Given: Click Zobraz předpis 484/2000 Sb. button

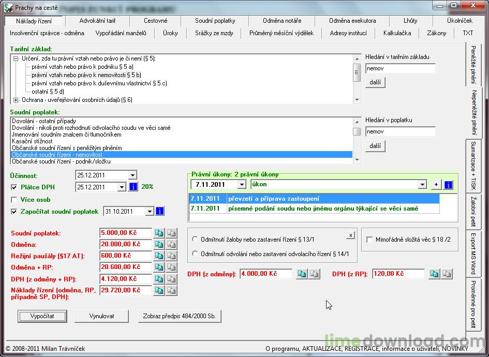Looking at the screenshot, I should coord(180,316).
